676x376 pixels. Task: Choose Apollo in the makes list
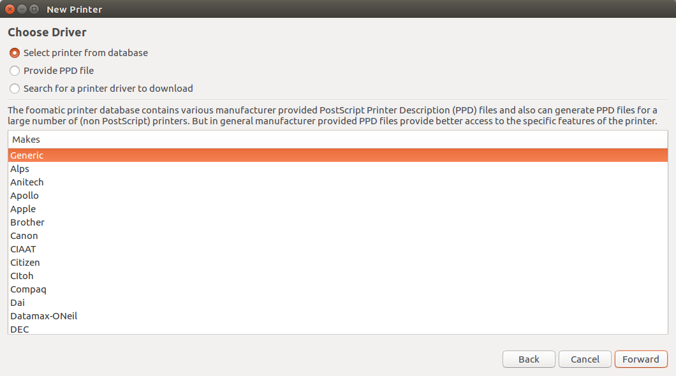337,196
